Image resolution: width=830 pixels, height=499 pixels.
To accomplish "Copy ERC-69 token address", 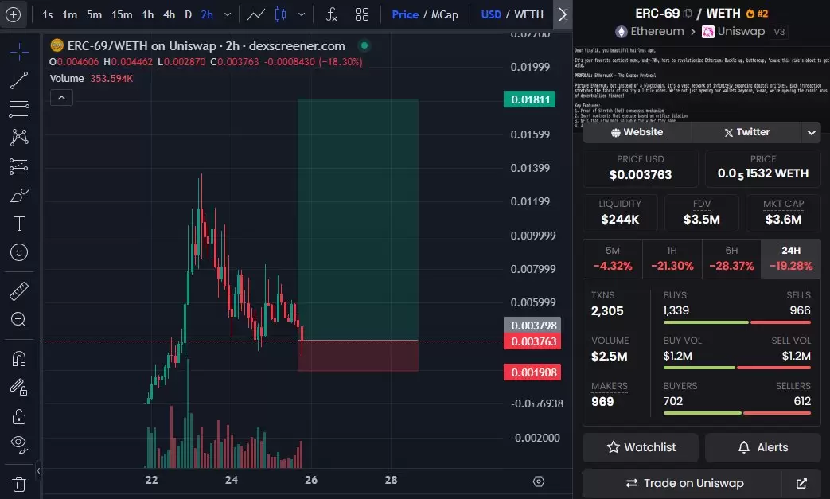I will [x=688, y=14].
